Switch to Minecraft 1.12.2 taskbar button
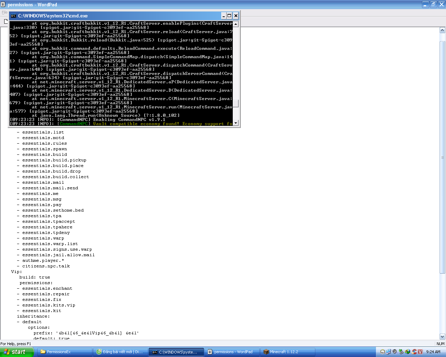 coord(288,352)
